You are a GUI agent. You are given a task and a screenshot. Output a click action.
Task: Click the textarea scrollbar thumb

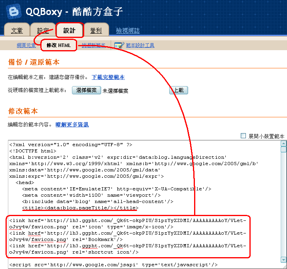[x=283, y=149]
